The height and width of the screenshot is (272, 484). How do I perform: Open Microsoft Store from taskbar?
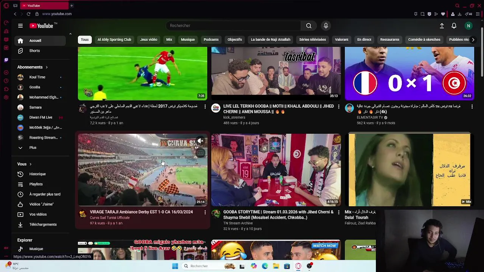(x=287, y=266)
